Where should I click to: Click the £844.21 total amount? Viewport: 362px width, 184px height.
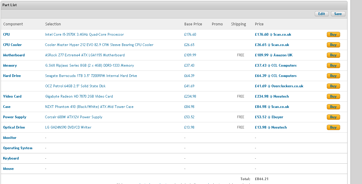point(262,179)
